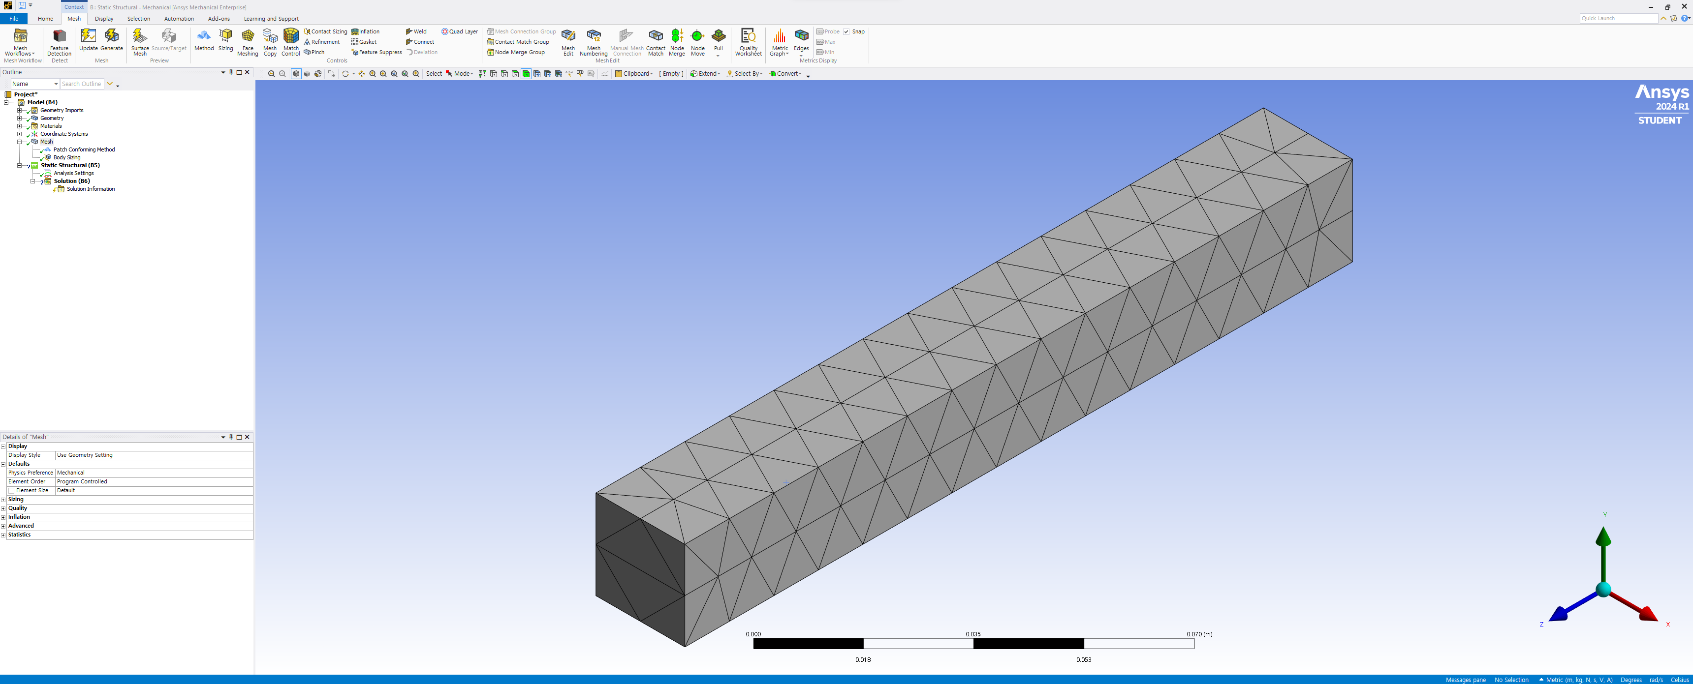Select the Mesh Copy tool
1693x684 pixels.
click(x=270, y=43)
